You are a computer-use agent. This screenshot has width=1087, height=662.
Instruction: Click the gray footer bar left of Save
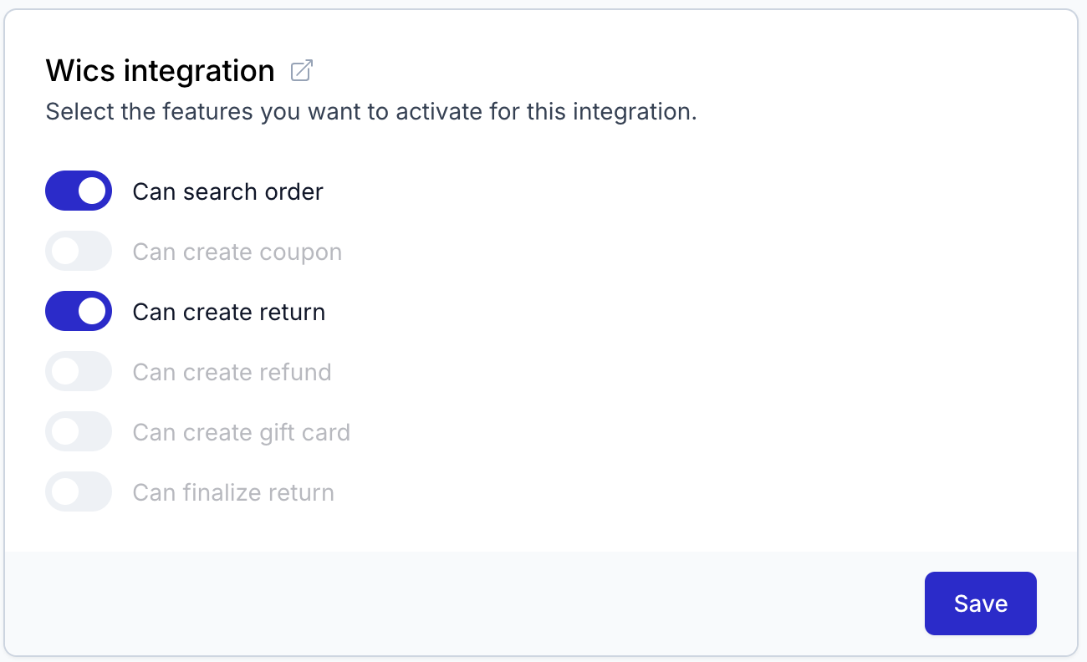pyautogui.click(x=460, y=603)
